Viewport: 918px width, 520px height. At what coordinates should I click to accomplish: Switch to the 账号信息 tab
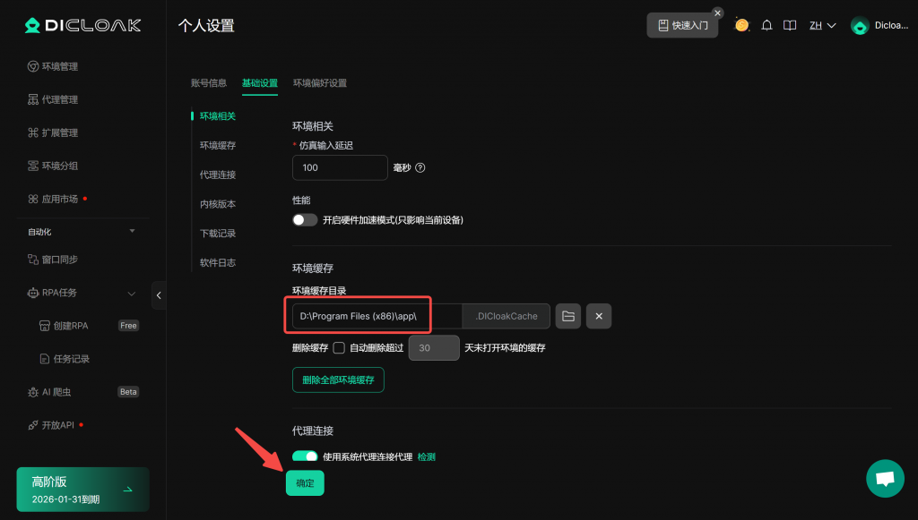coord(209,83)
